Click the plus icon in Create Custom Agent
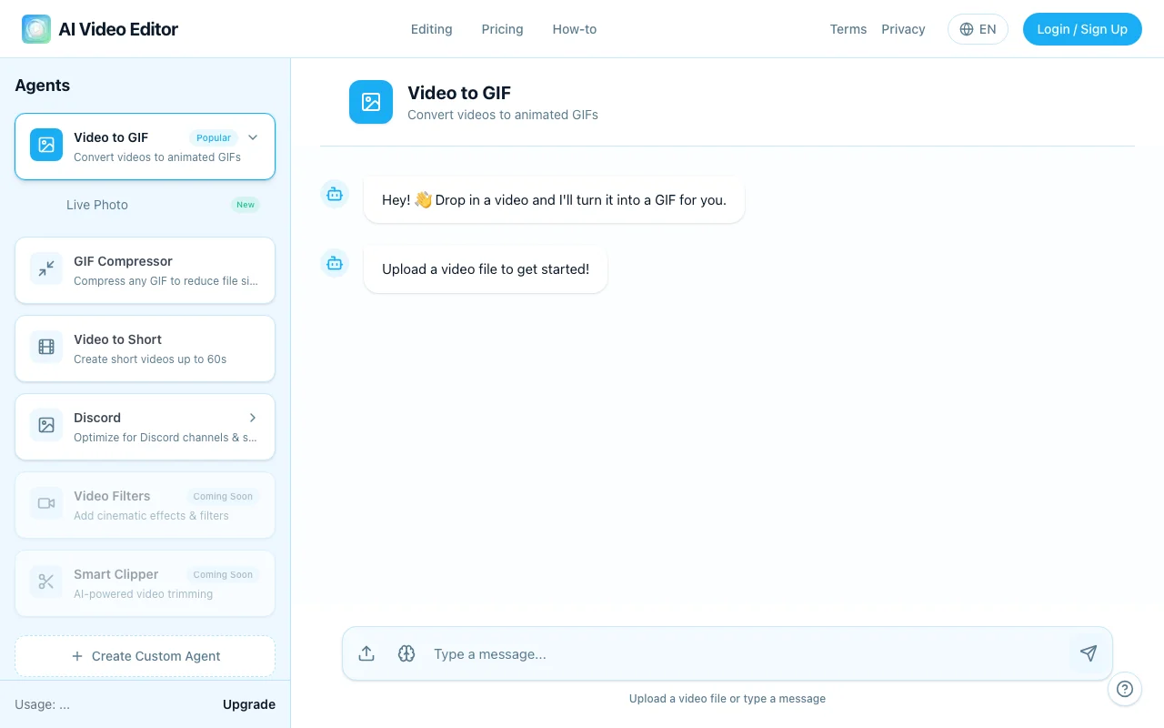The height and width of the screenshot is (728, 1164). (x=76, y=656)
